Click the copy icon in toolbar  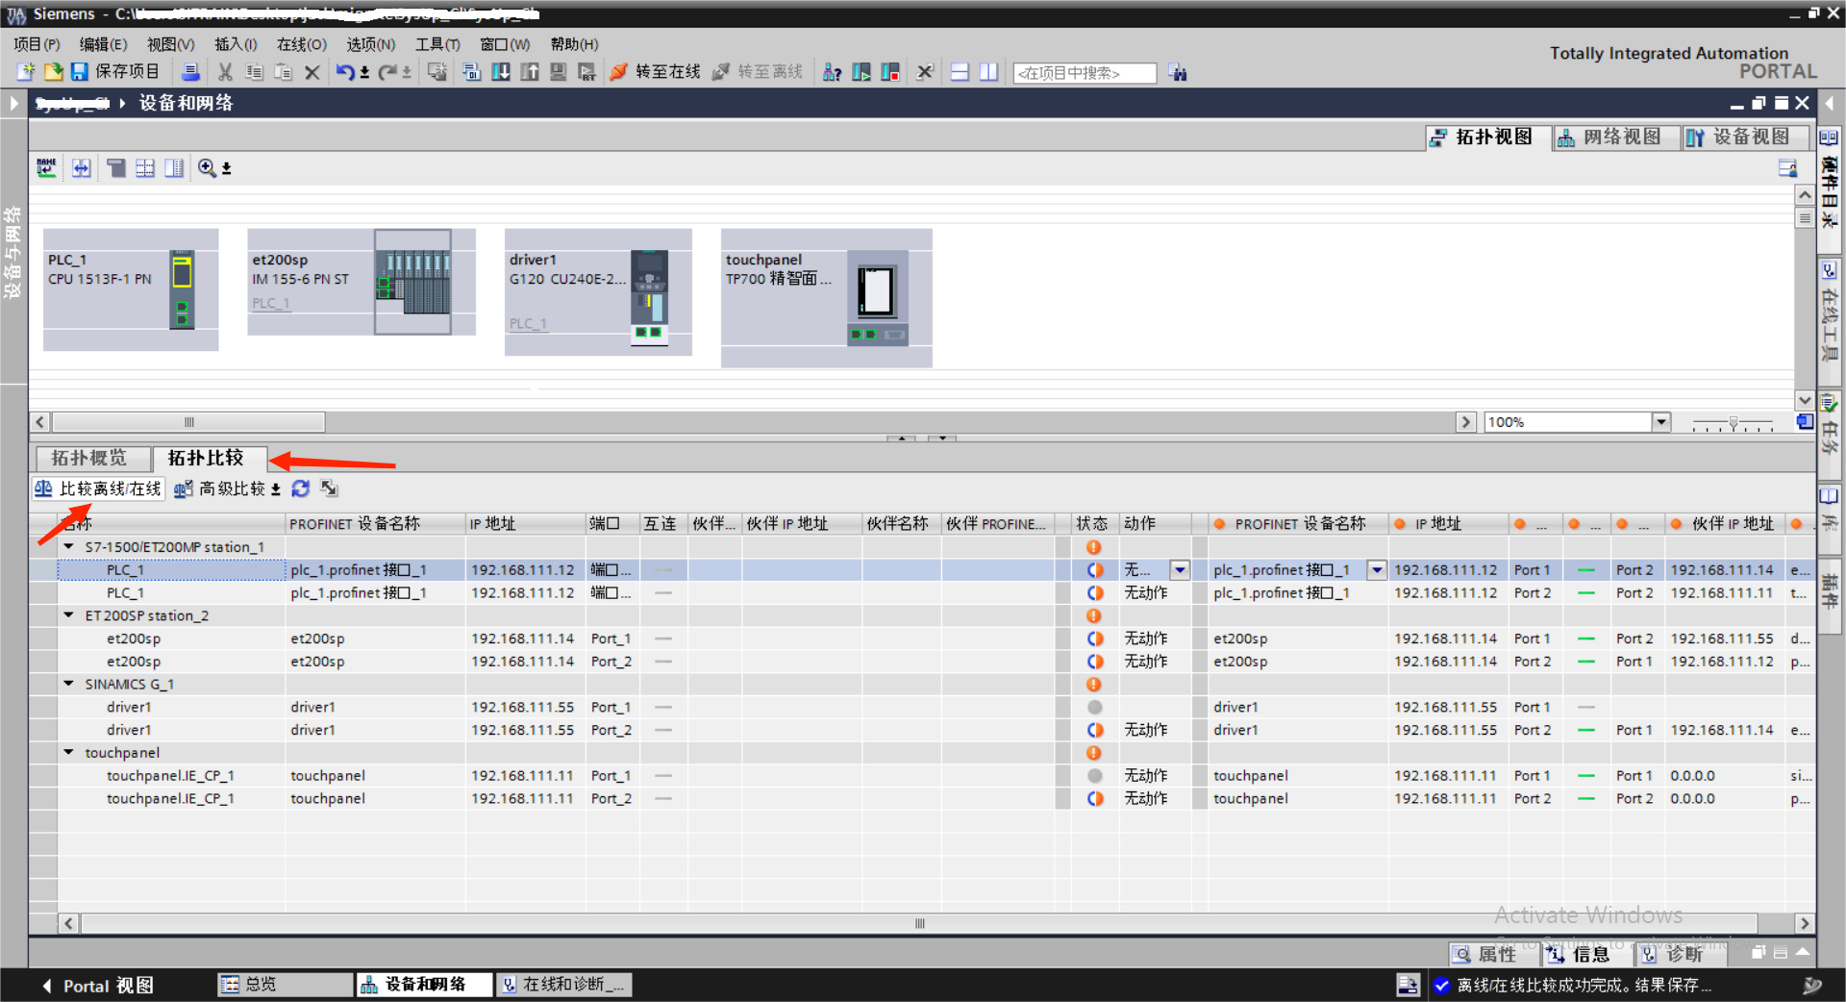pyautogui.click(x=254, y=72)
